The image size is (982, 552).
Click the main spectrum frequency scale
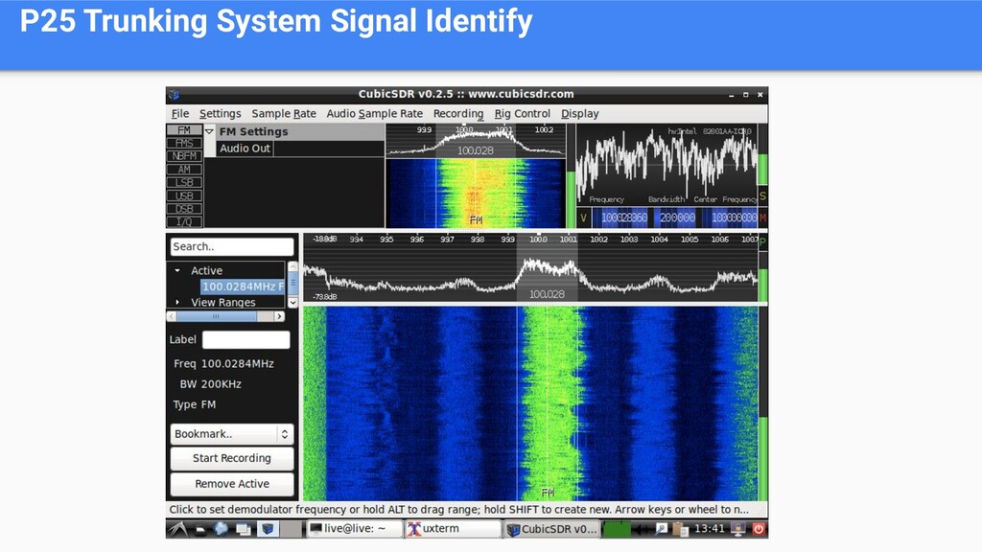click(x=531, y=239)
